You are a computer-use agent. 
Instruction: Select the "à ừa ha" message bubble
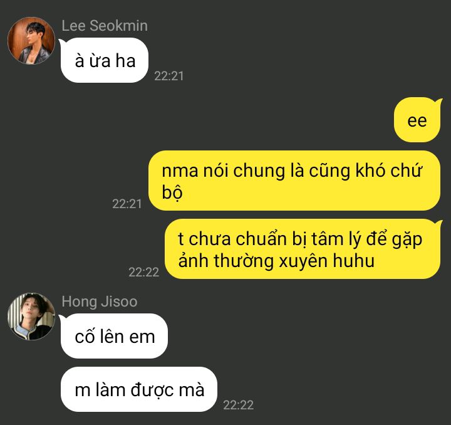click(x=105, y=60)
